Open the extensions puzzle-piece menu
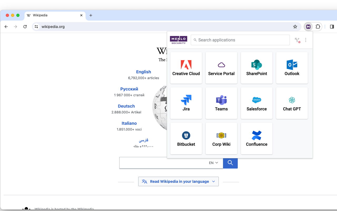The height and width of the screenshot is (211, 337). 318,27
